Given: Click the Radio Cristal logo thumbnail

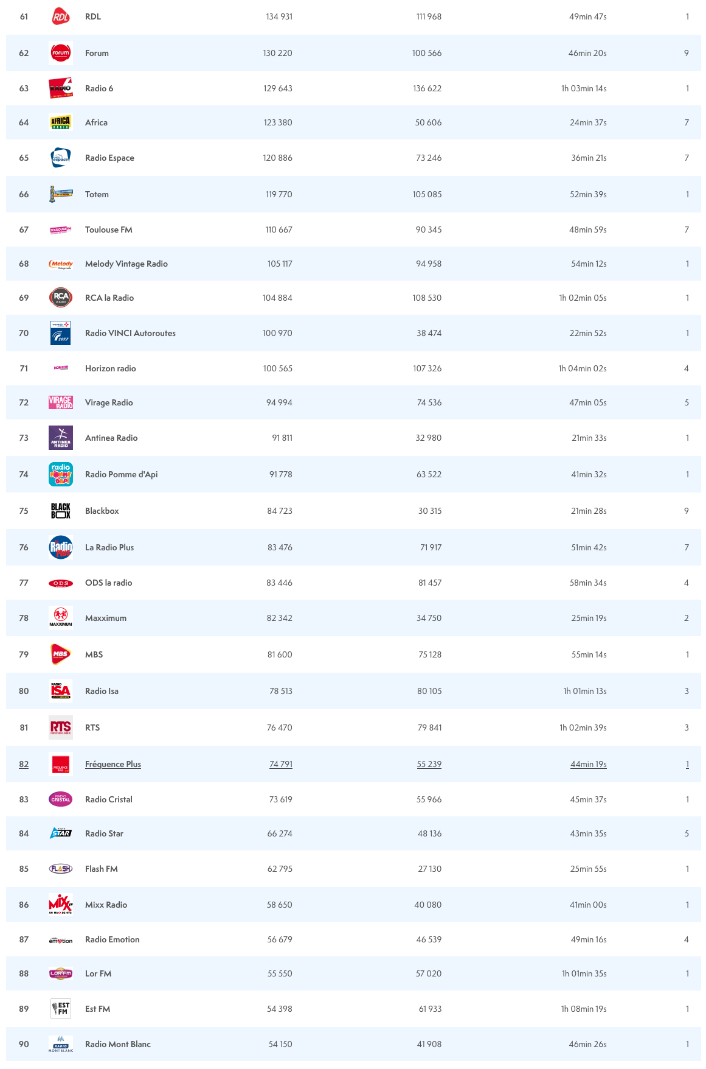Looking at the screenshot, I should point(61,799).
